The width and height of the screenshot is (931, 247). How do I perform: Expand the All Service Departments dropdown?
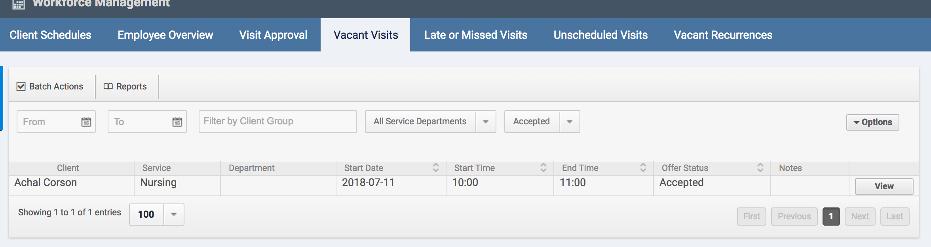(486, 122)
